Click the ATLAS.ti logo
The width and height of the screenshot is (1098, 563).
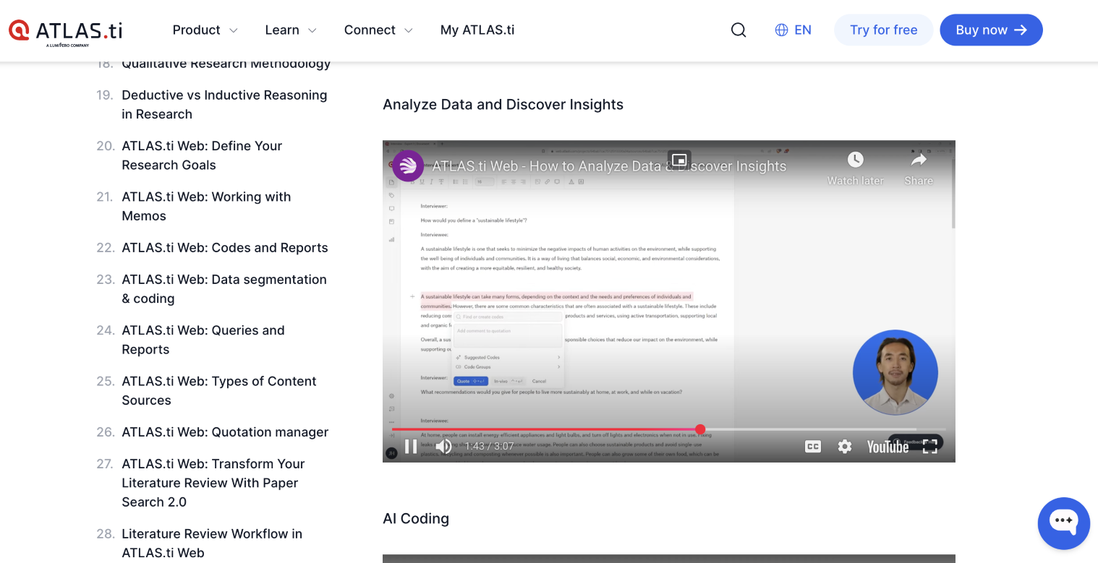click(65, 32)
